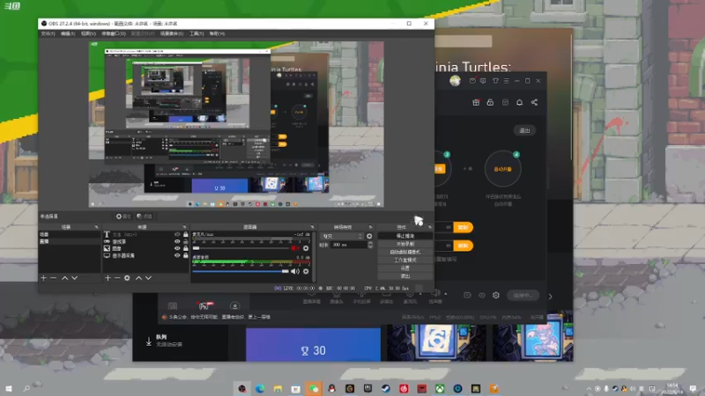The height and width of the screenshot is (396, 705).
Task: Click the share icon in streaming assistant
Action: (534, 102)
